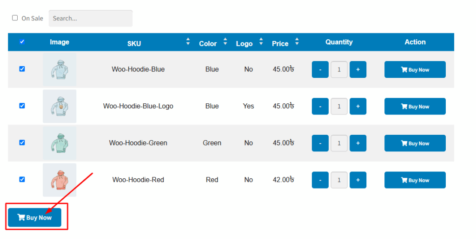Toggle the On Sale checkbox

pos(15,18)
